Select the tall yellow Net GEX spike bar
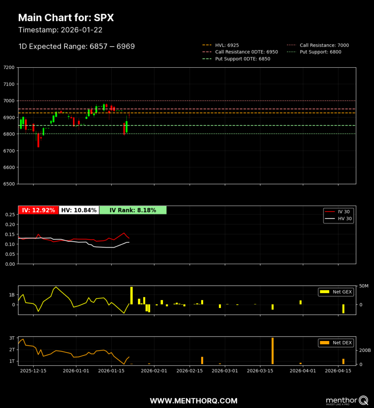This screenshot has width=374, height=408. pyautogui.click(x=132, y=295)
